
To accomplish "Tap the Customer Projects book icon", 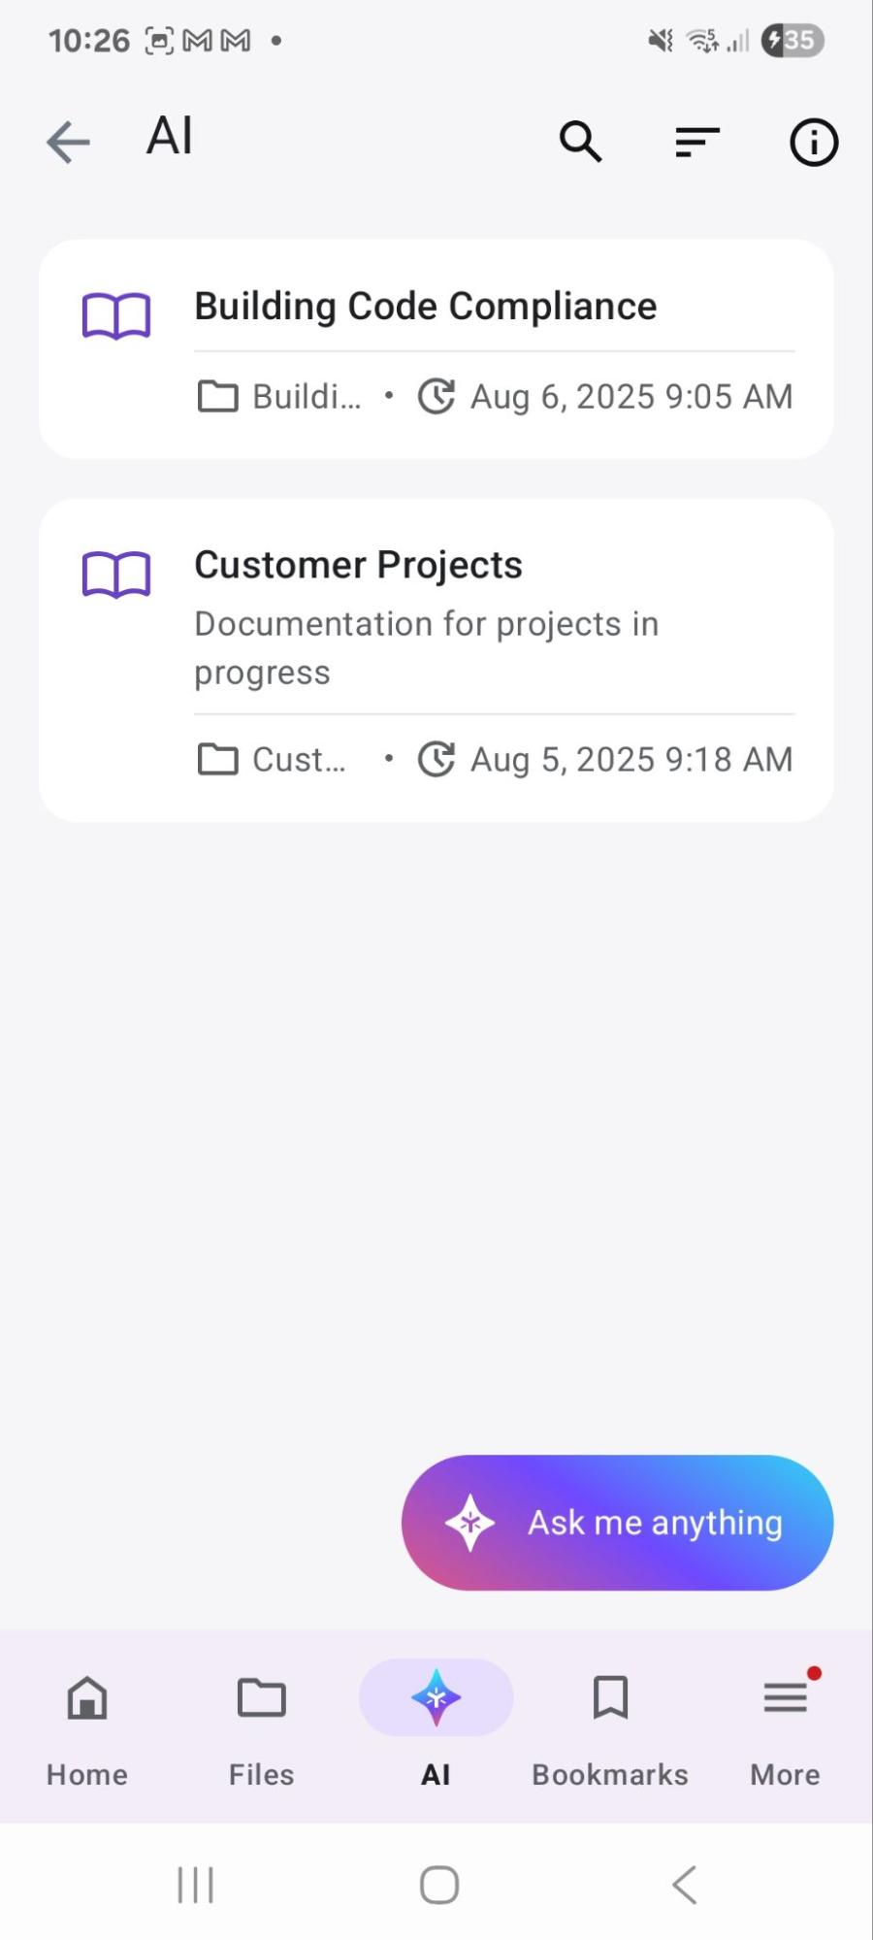I will [x=116, y=575].
